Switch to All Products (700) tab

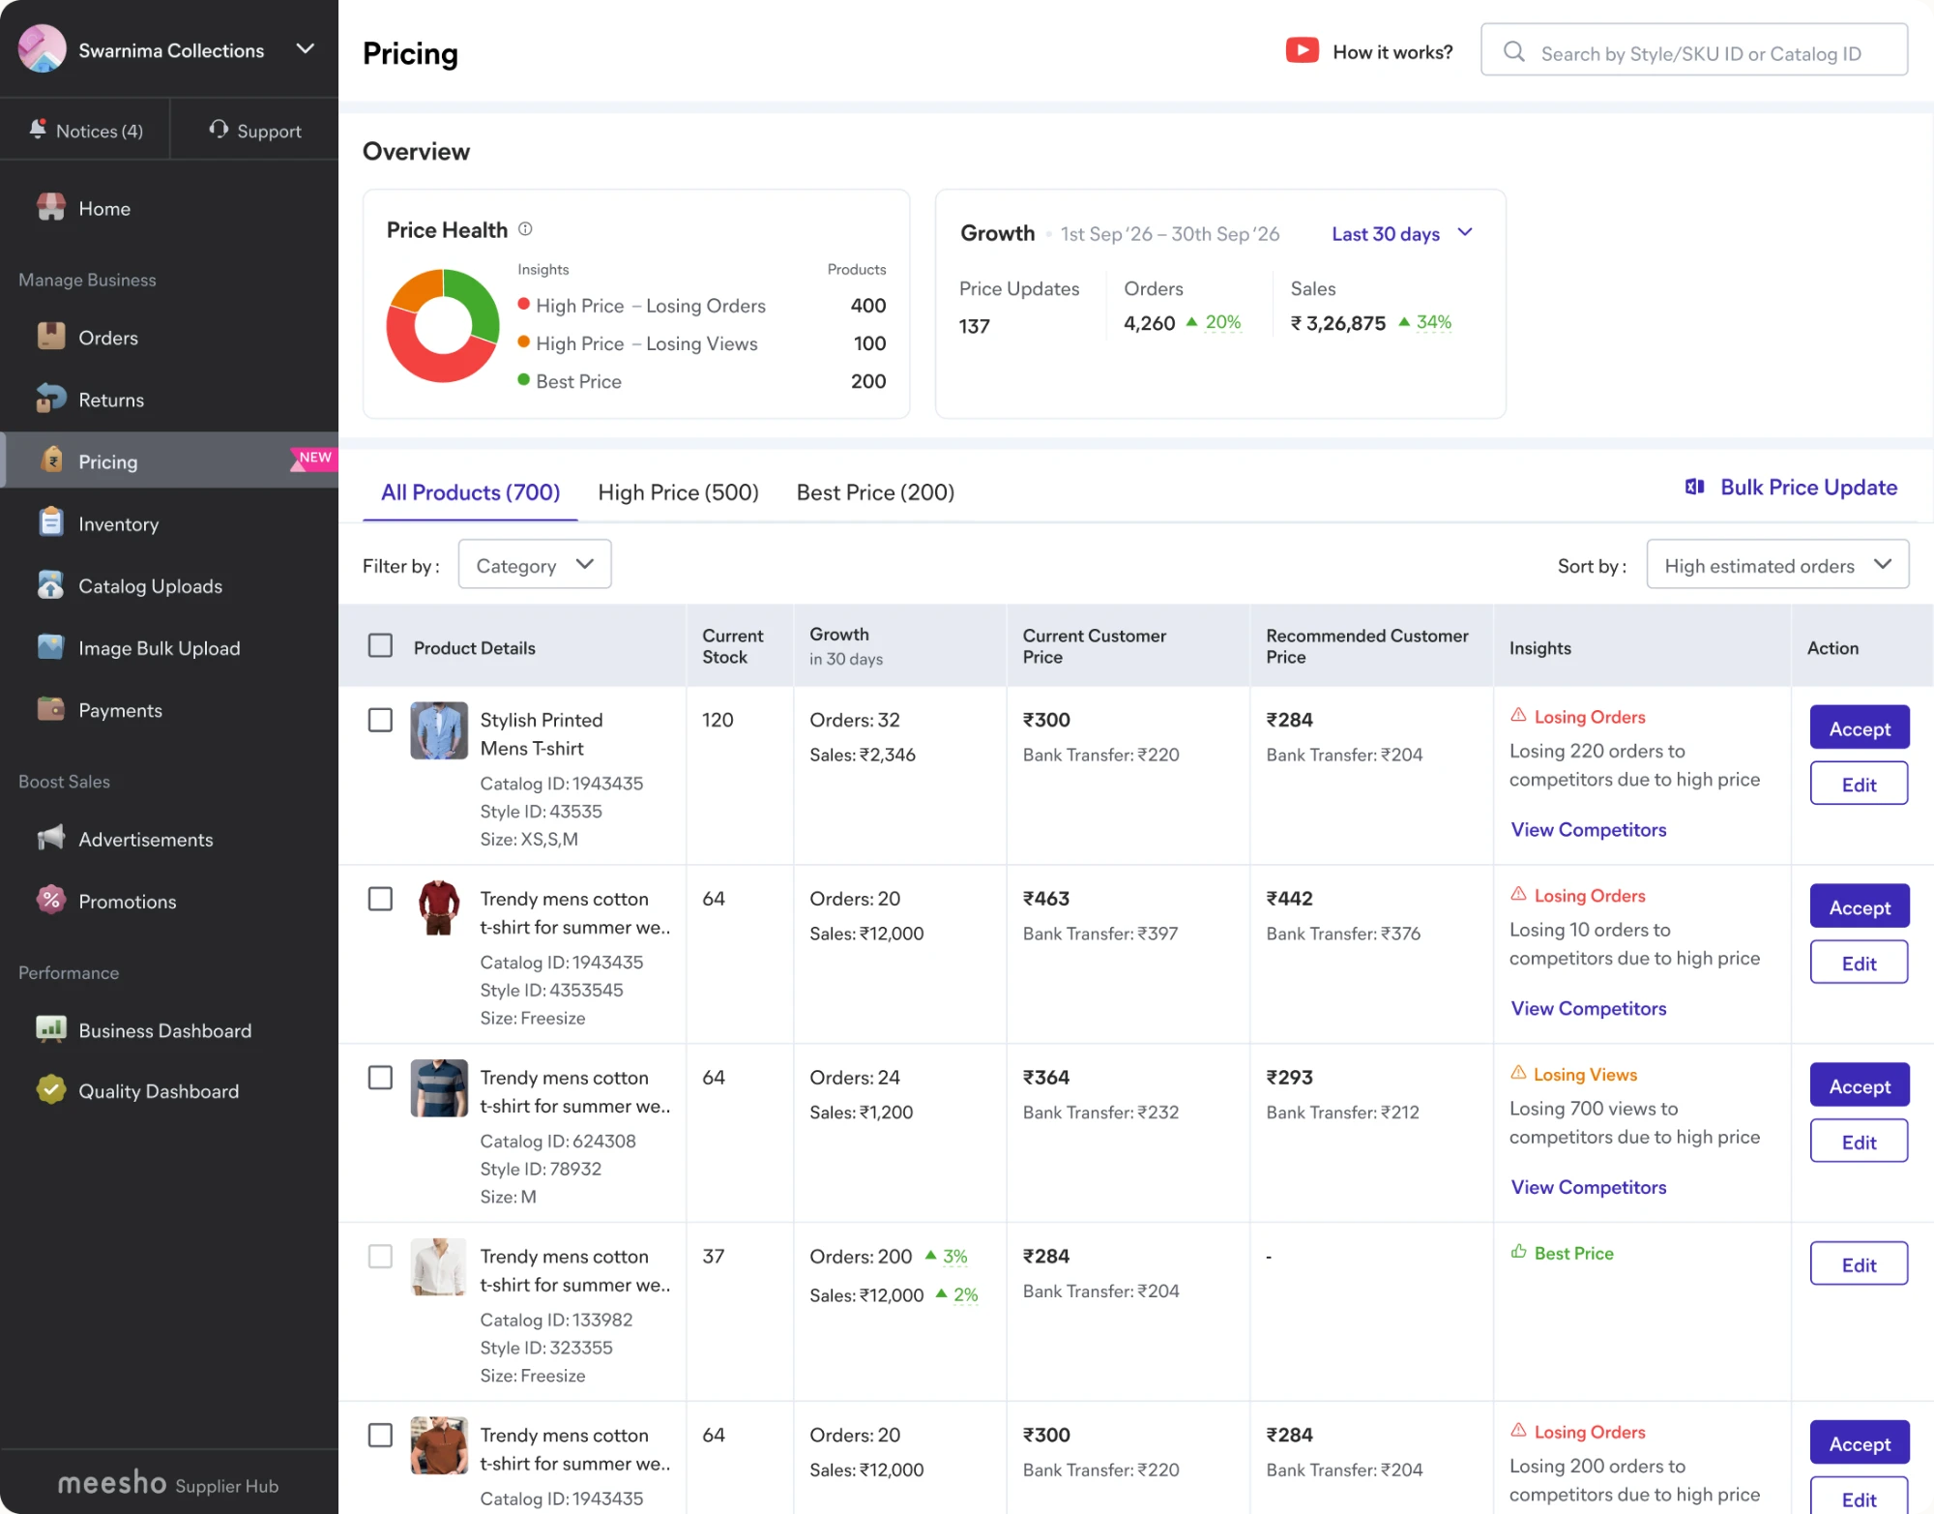[470, 492]
